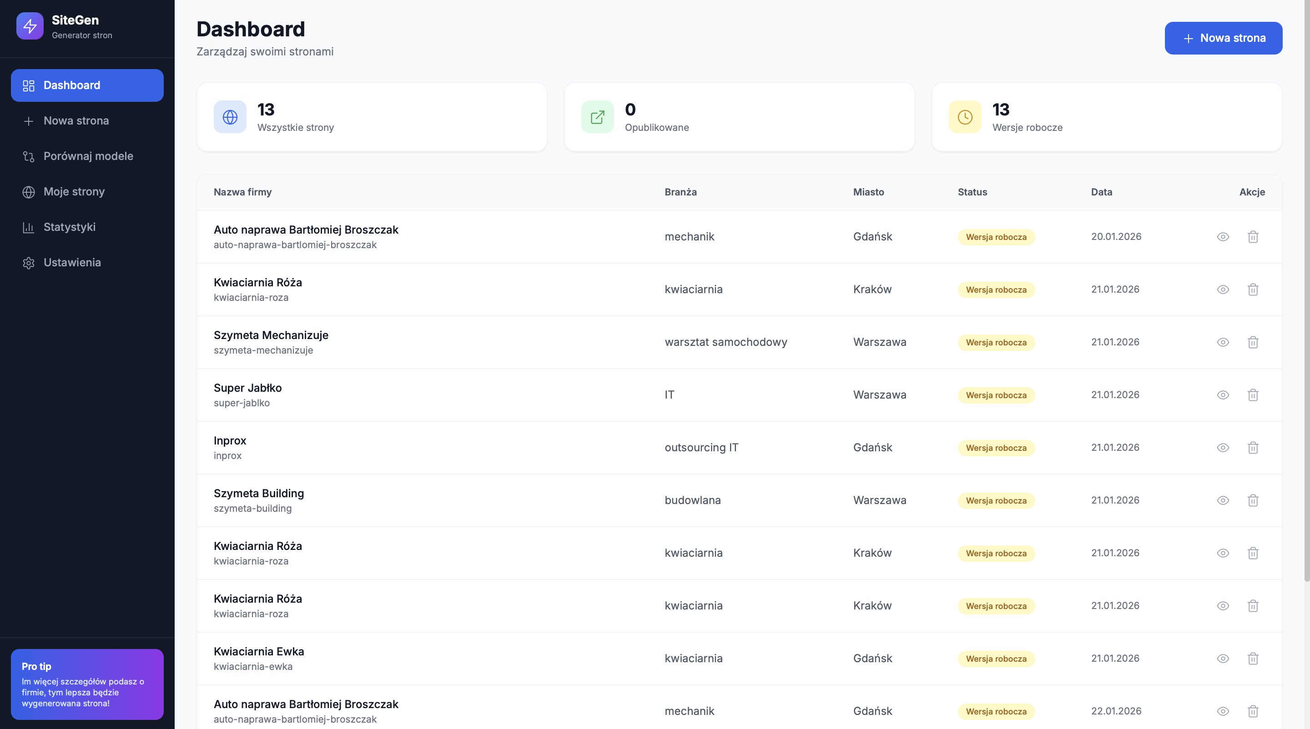Click eye icon for Kwiaciarnia Ewka row
The height and width of the screenshot is (729, 1310).
[1223, 659]
